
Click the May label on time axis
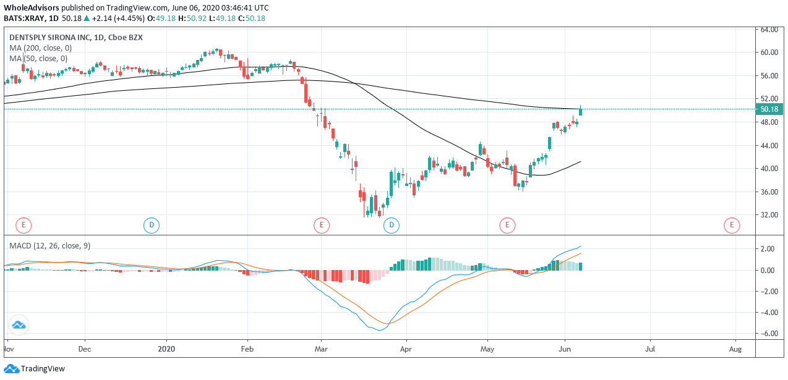(487, 348)
